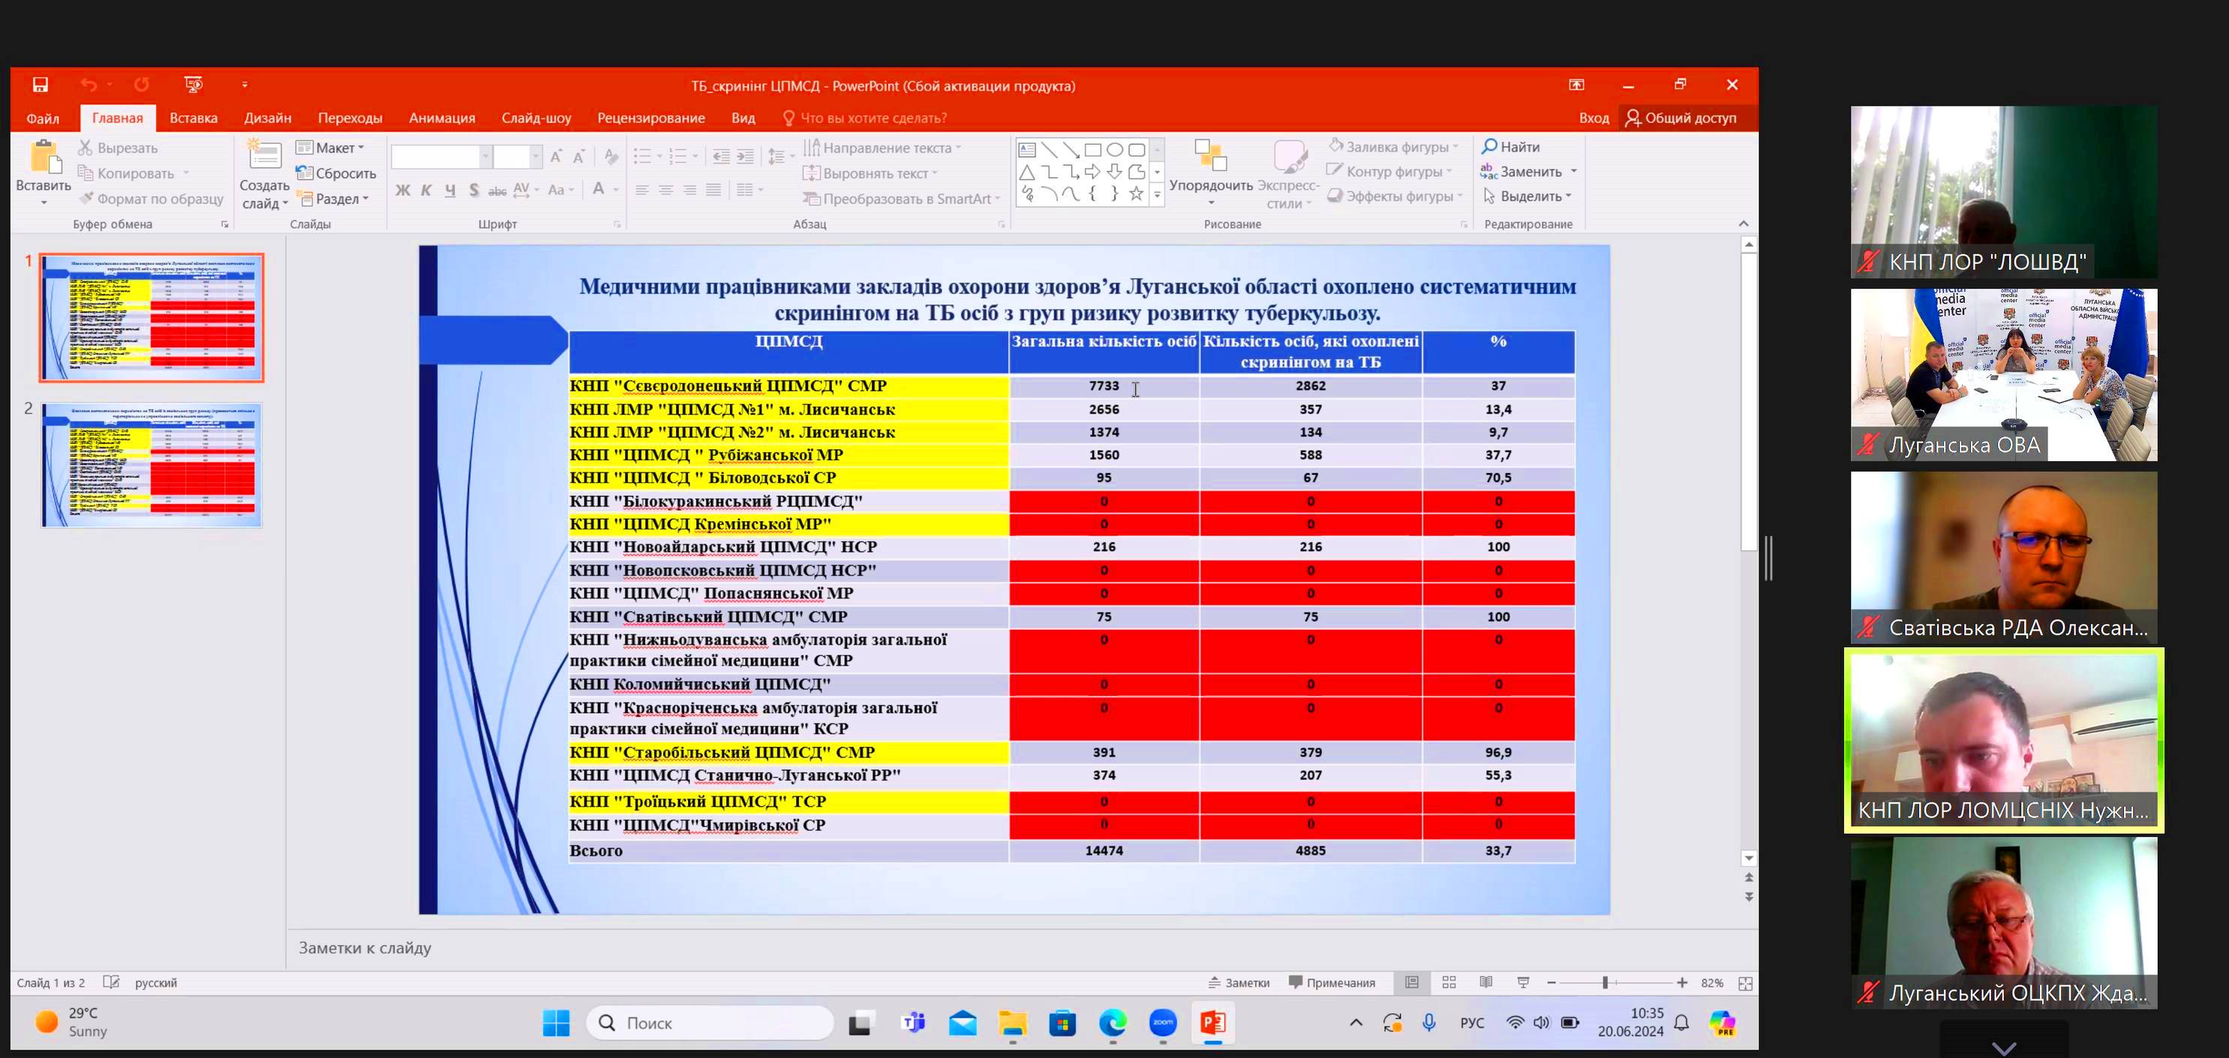This screenshot has height=1058, width=2229.
Task: Toggle underline Ч formatting
Action: tap(450, 190)
